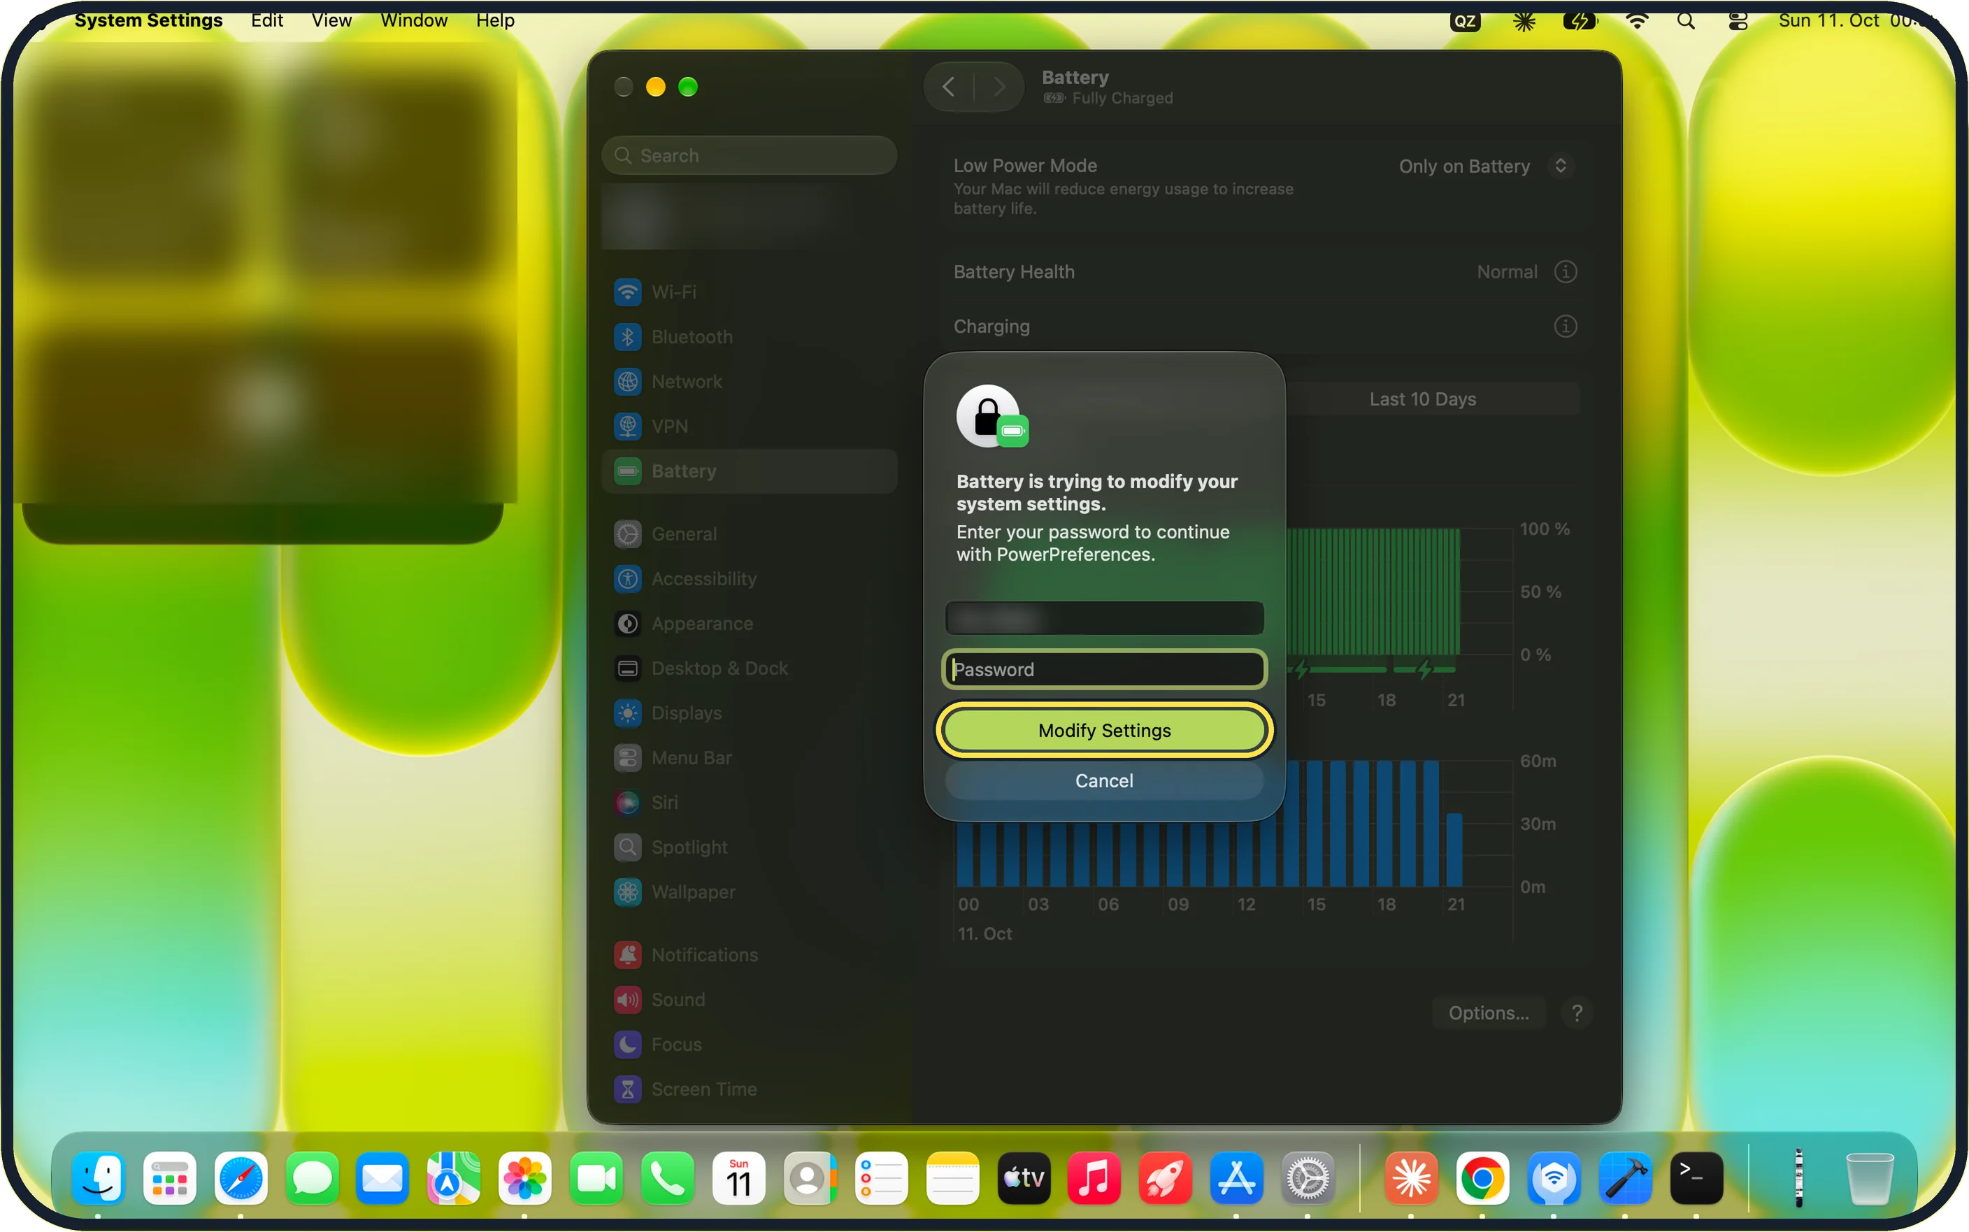1969x1232 pixels.
Task: Select General in the sidebar
Action: [749, 533]
